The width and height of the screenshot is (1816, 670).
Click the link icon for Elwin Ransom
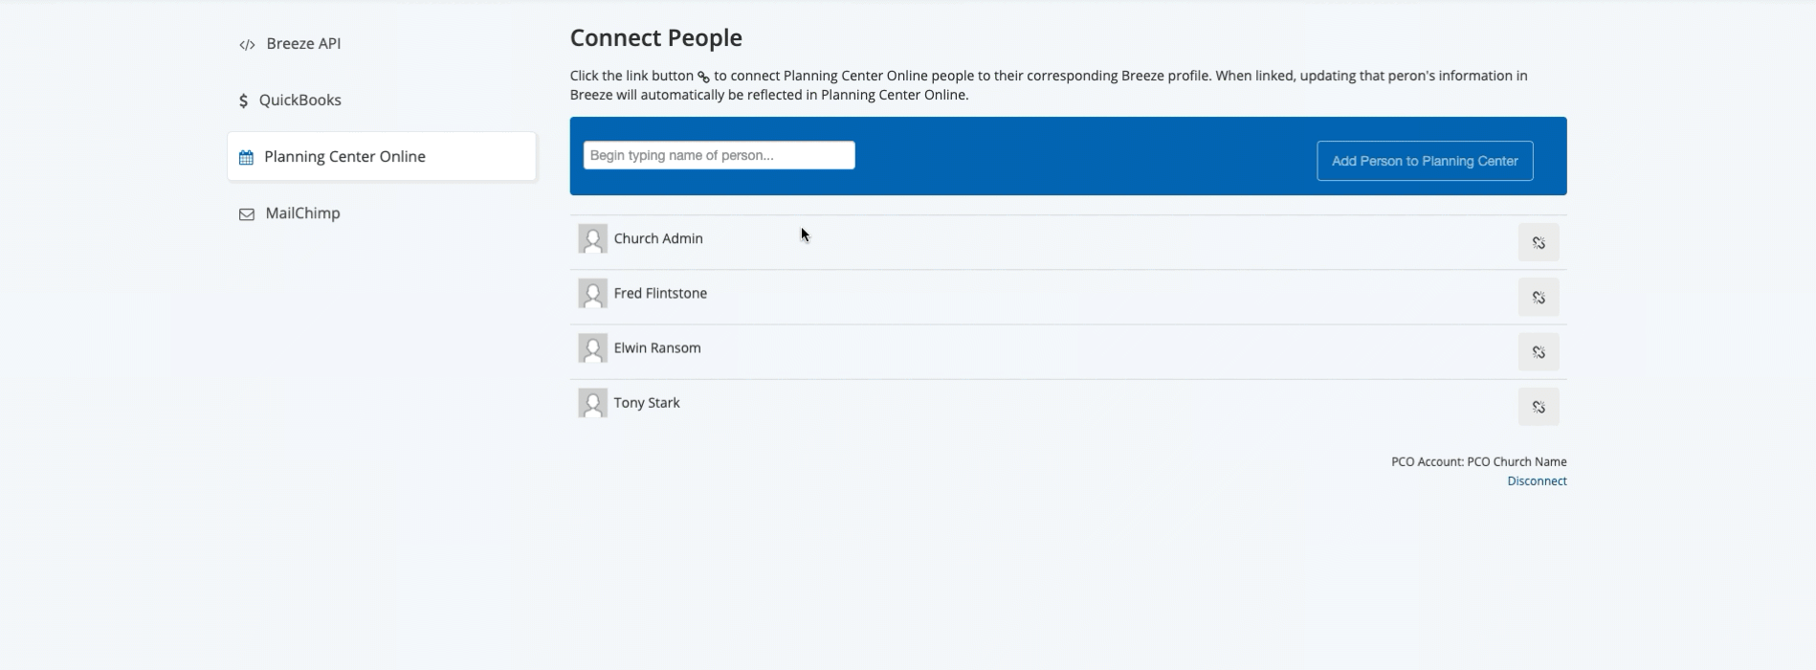click(x=1539, y=352)
